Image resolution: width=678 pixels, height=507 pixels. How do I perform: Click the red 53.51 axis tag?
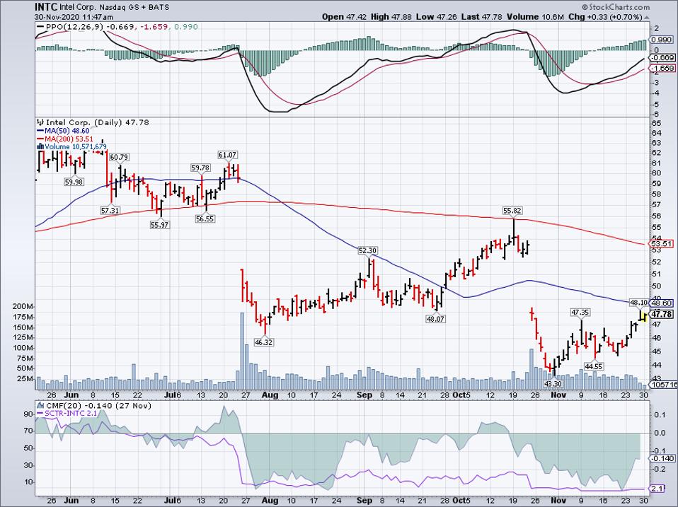[x=662, y=243]
